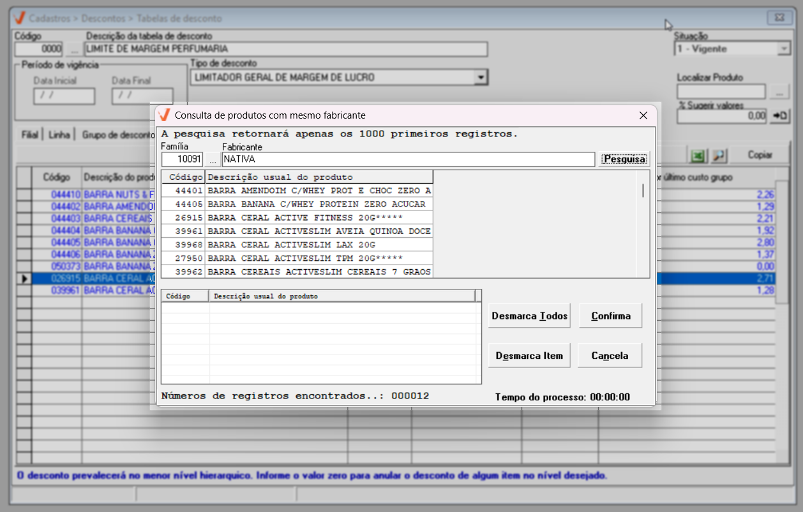Click the Código header of the lower selected-items list
The image size is (803, 512).
[185, 296]
